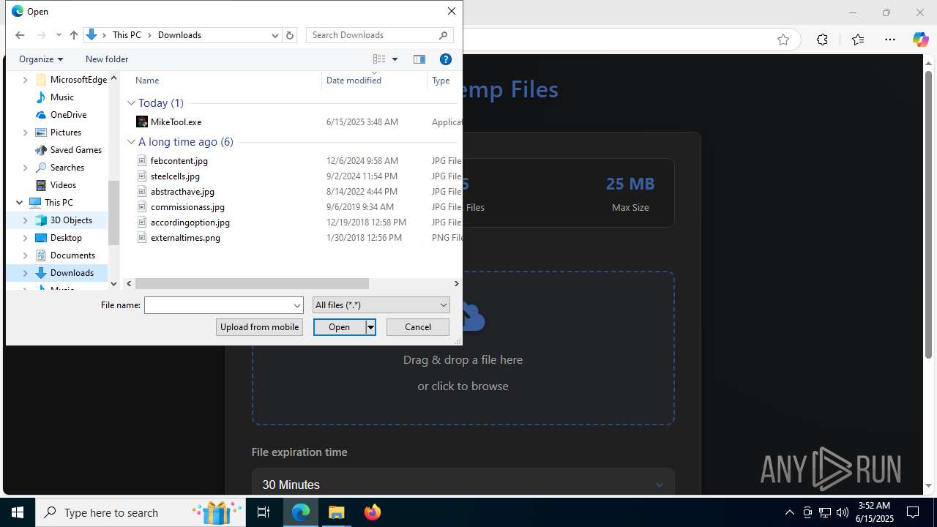Open the All files type dropdown

tap(381, 305)
